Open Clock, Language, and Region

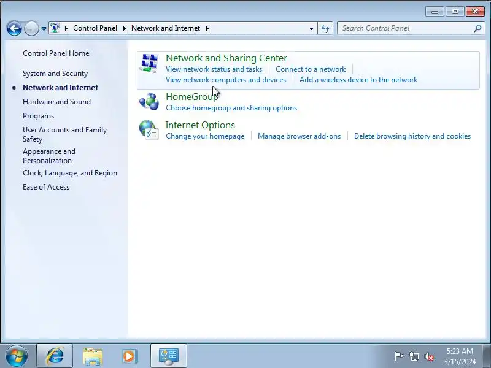(70, 173)
